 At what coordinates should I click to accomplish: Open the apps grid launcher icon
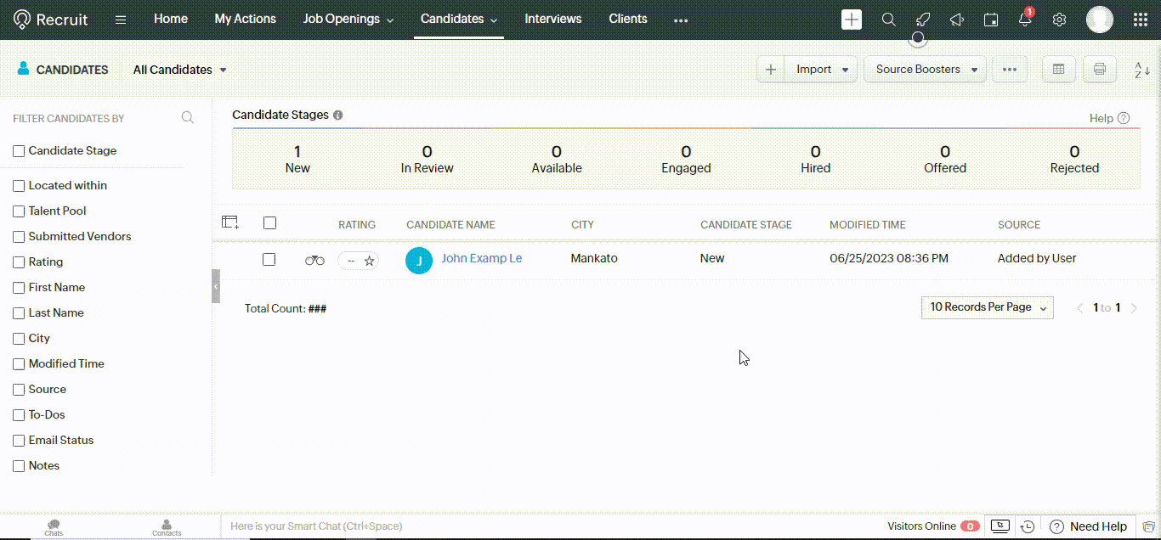click(1140, 20)
